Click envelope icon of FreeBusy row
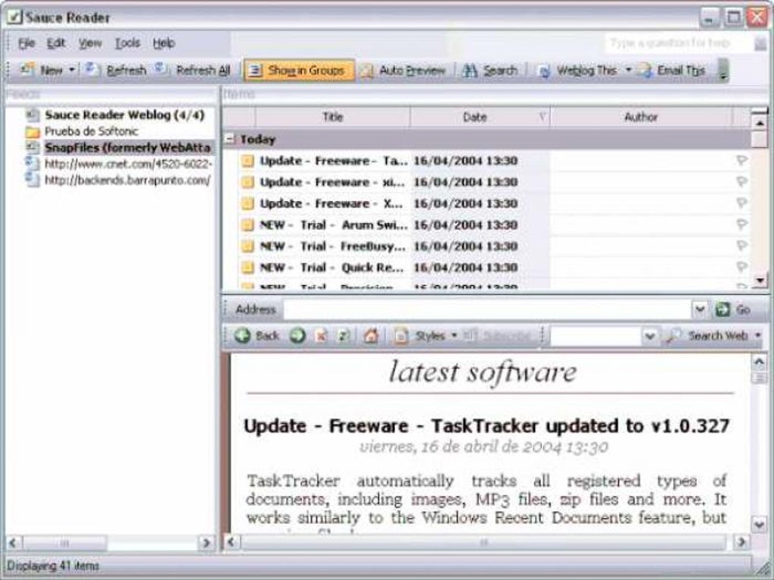The width and height of the screenshot is (774, 580). tap(247, 246)
